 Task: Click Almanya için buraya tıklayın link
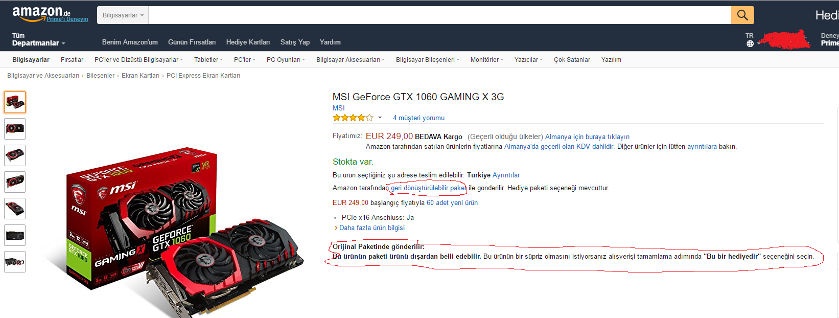coord(587,137)
